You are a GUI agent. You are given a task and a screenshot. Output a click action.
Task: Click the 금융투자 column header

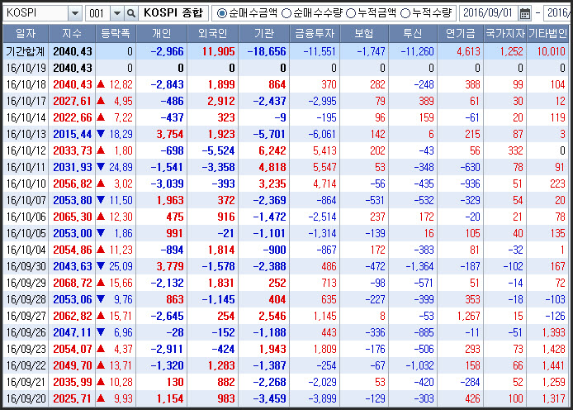tap(315, 34)
